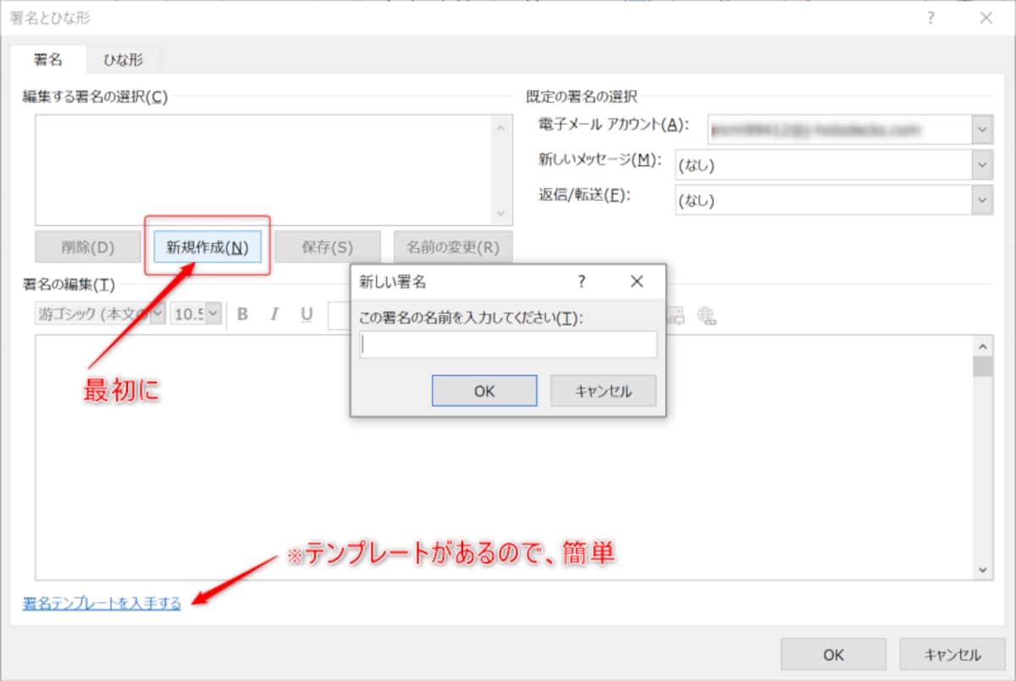This screenshot has height=681, width=1016.
Task: Open the 署名テンプレートを入手する link
Action: (102, 603)
